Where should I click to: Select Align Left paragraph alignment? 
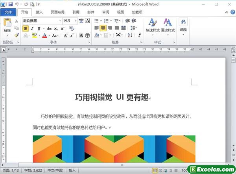point(96,28)
